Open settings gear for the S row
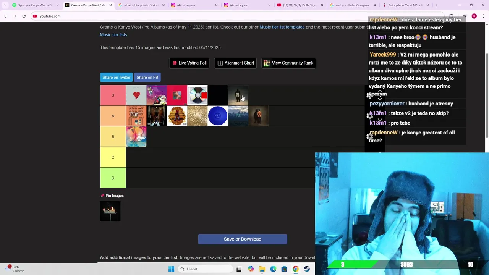The height and width of the screenshot is (275, 489). pos(369,95)
